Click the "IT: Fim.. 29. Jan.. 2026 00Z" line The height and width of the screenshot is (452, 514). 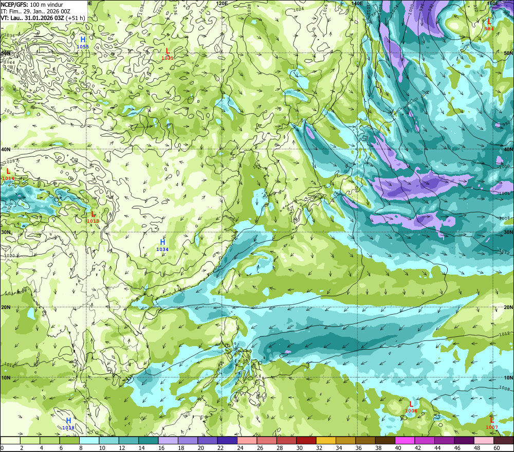[35, 11]
